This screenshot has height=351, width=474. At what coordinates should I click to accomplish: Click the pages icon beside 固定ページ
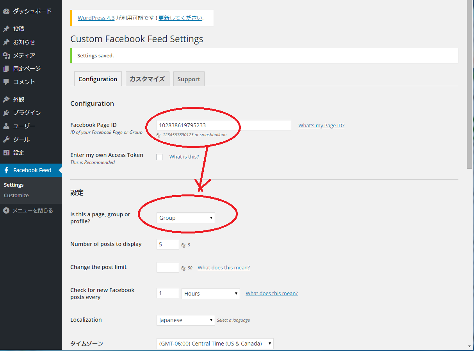tap(6, 69)
